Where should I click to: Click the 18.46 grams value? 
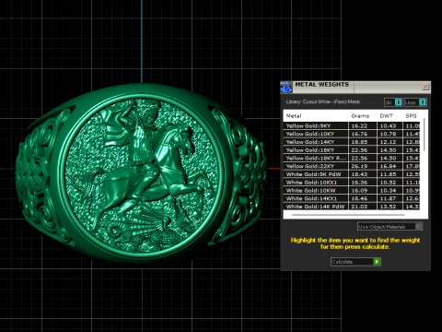tap(359, 198)
